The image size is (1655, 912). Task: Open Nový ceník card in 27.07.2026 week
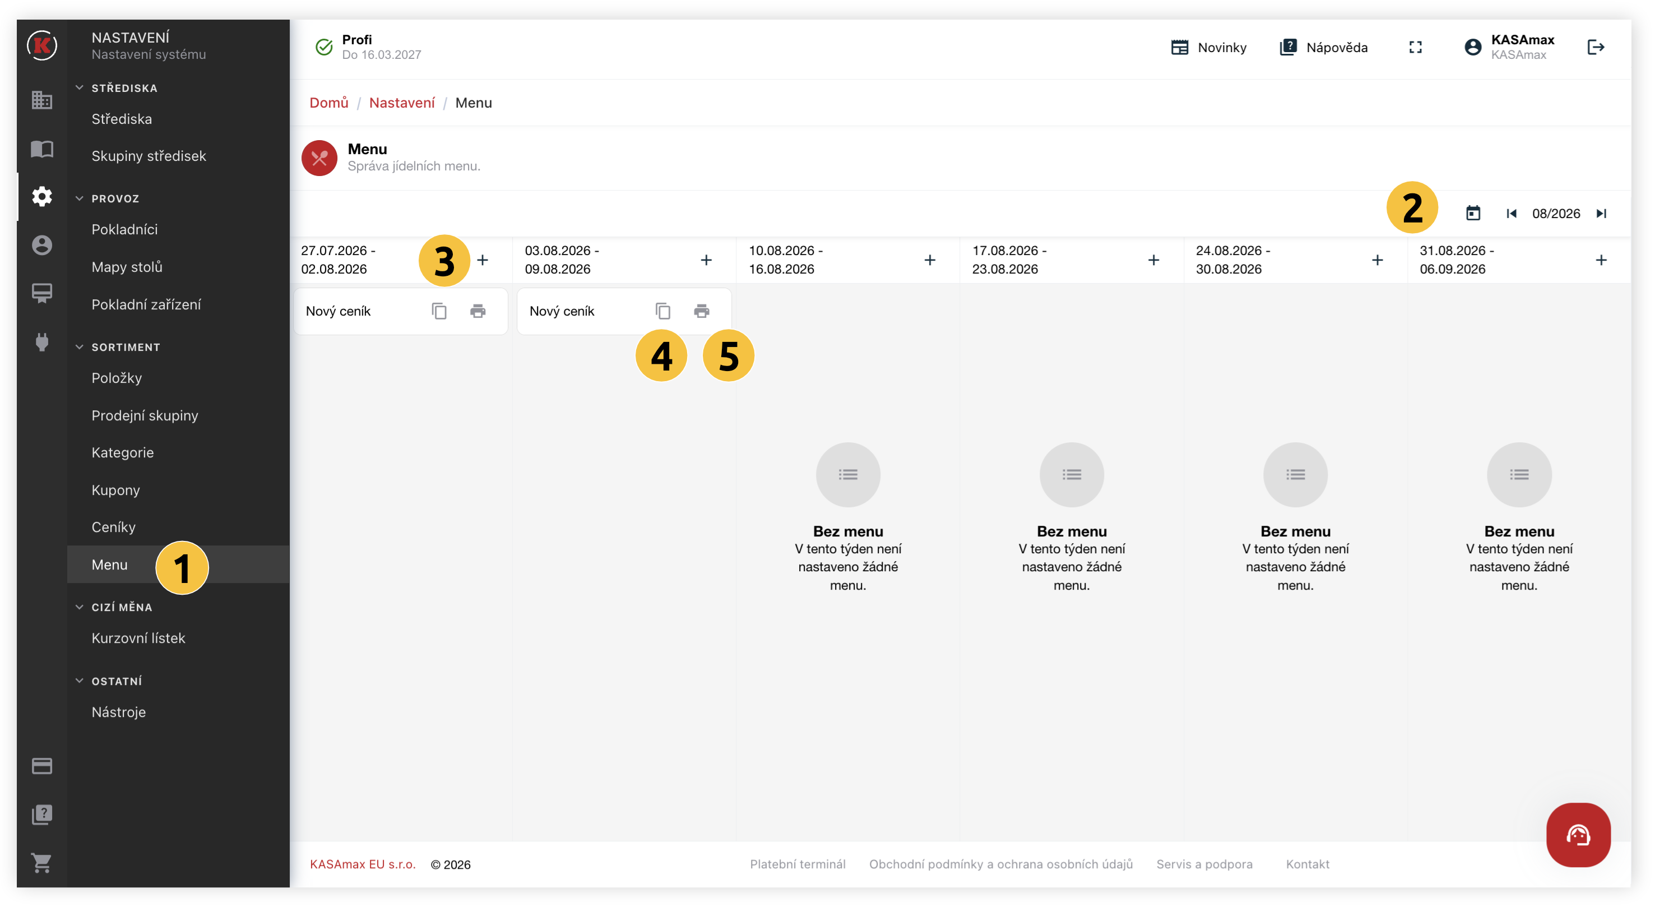pyautogui.click(x=401, y=311)
